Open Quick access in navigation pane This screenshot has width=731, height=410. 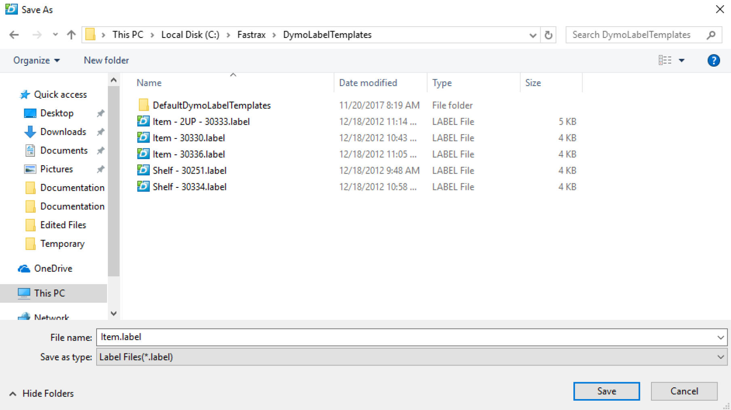[60, 95]
